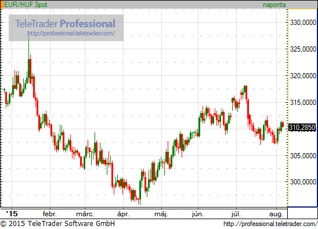Click the orange marker beside EUR/HUF Spot

point(2,5)
